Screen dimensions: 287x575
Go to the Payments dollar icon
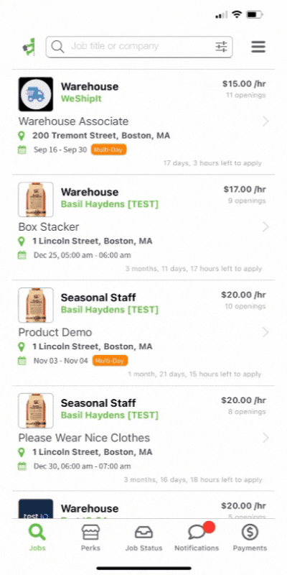click(x=250, y=538)
